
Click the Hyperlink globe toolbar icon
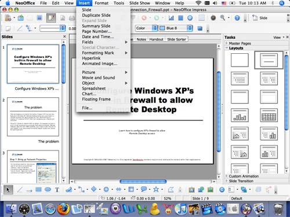pyautogui.click(x=190, y=18)
